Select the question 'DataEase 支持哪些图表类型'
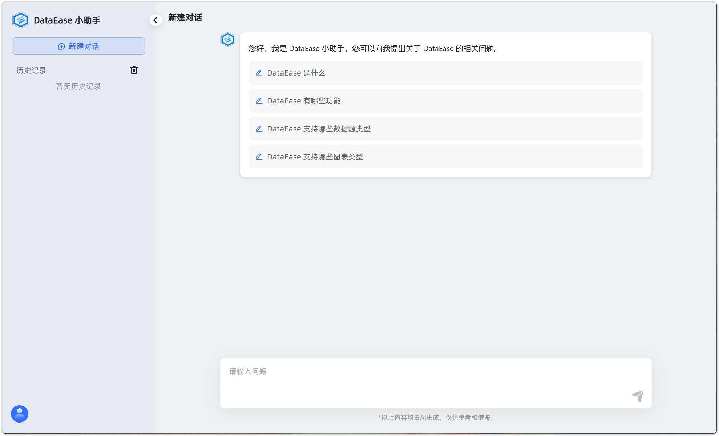 (445, 156)
